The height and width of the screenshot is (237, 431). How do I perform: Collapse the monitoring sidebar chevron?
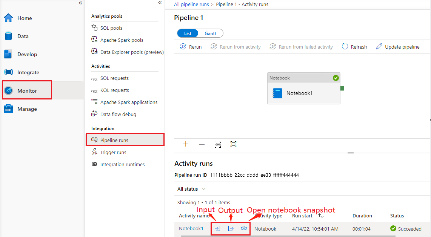[160, 3]
